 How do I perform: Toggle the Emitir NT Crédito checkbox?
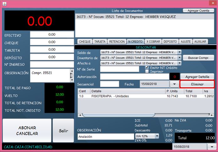point(147,67)
